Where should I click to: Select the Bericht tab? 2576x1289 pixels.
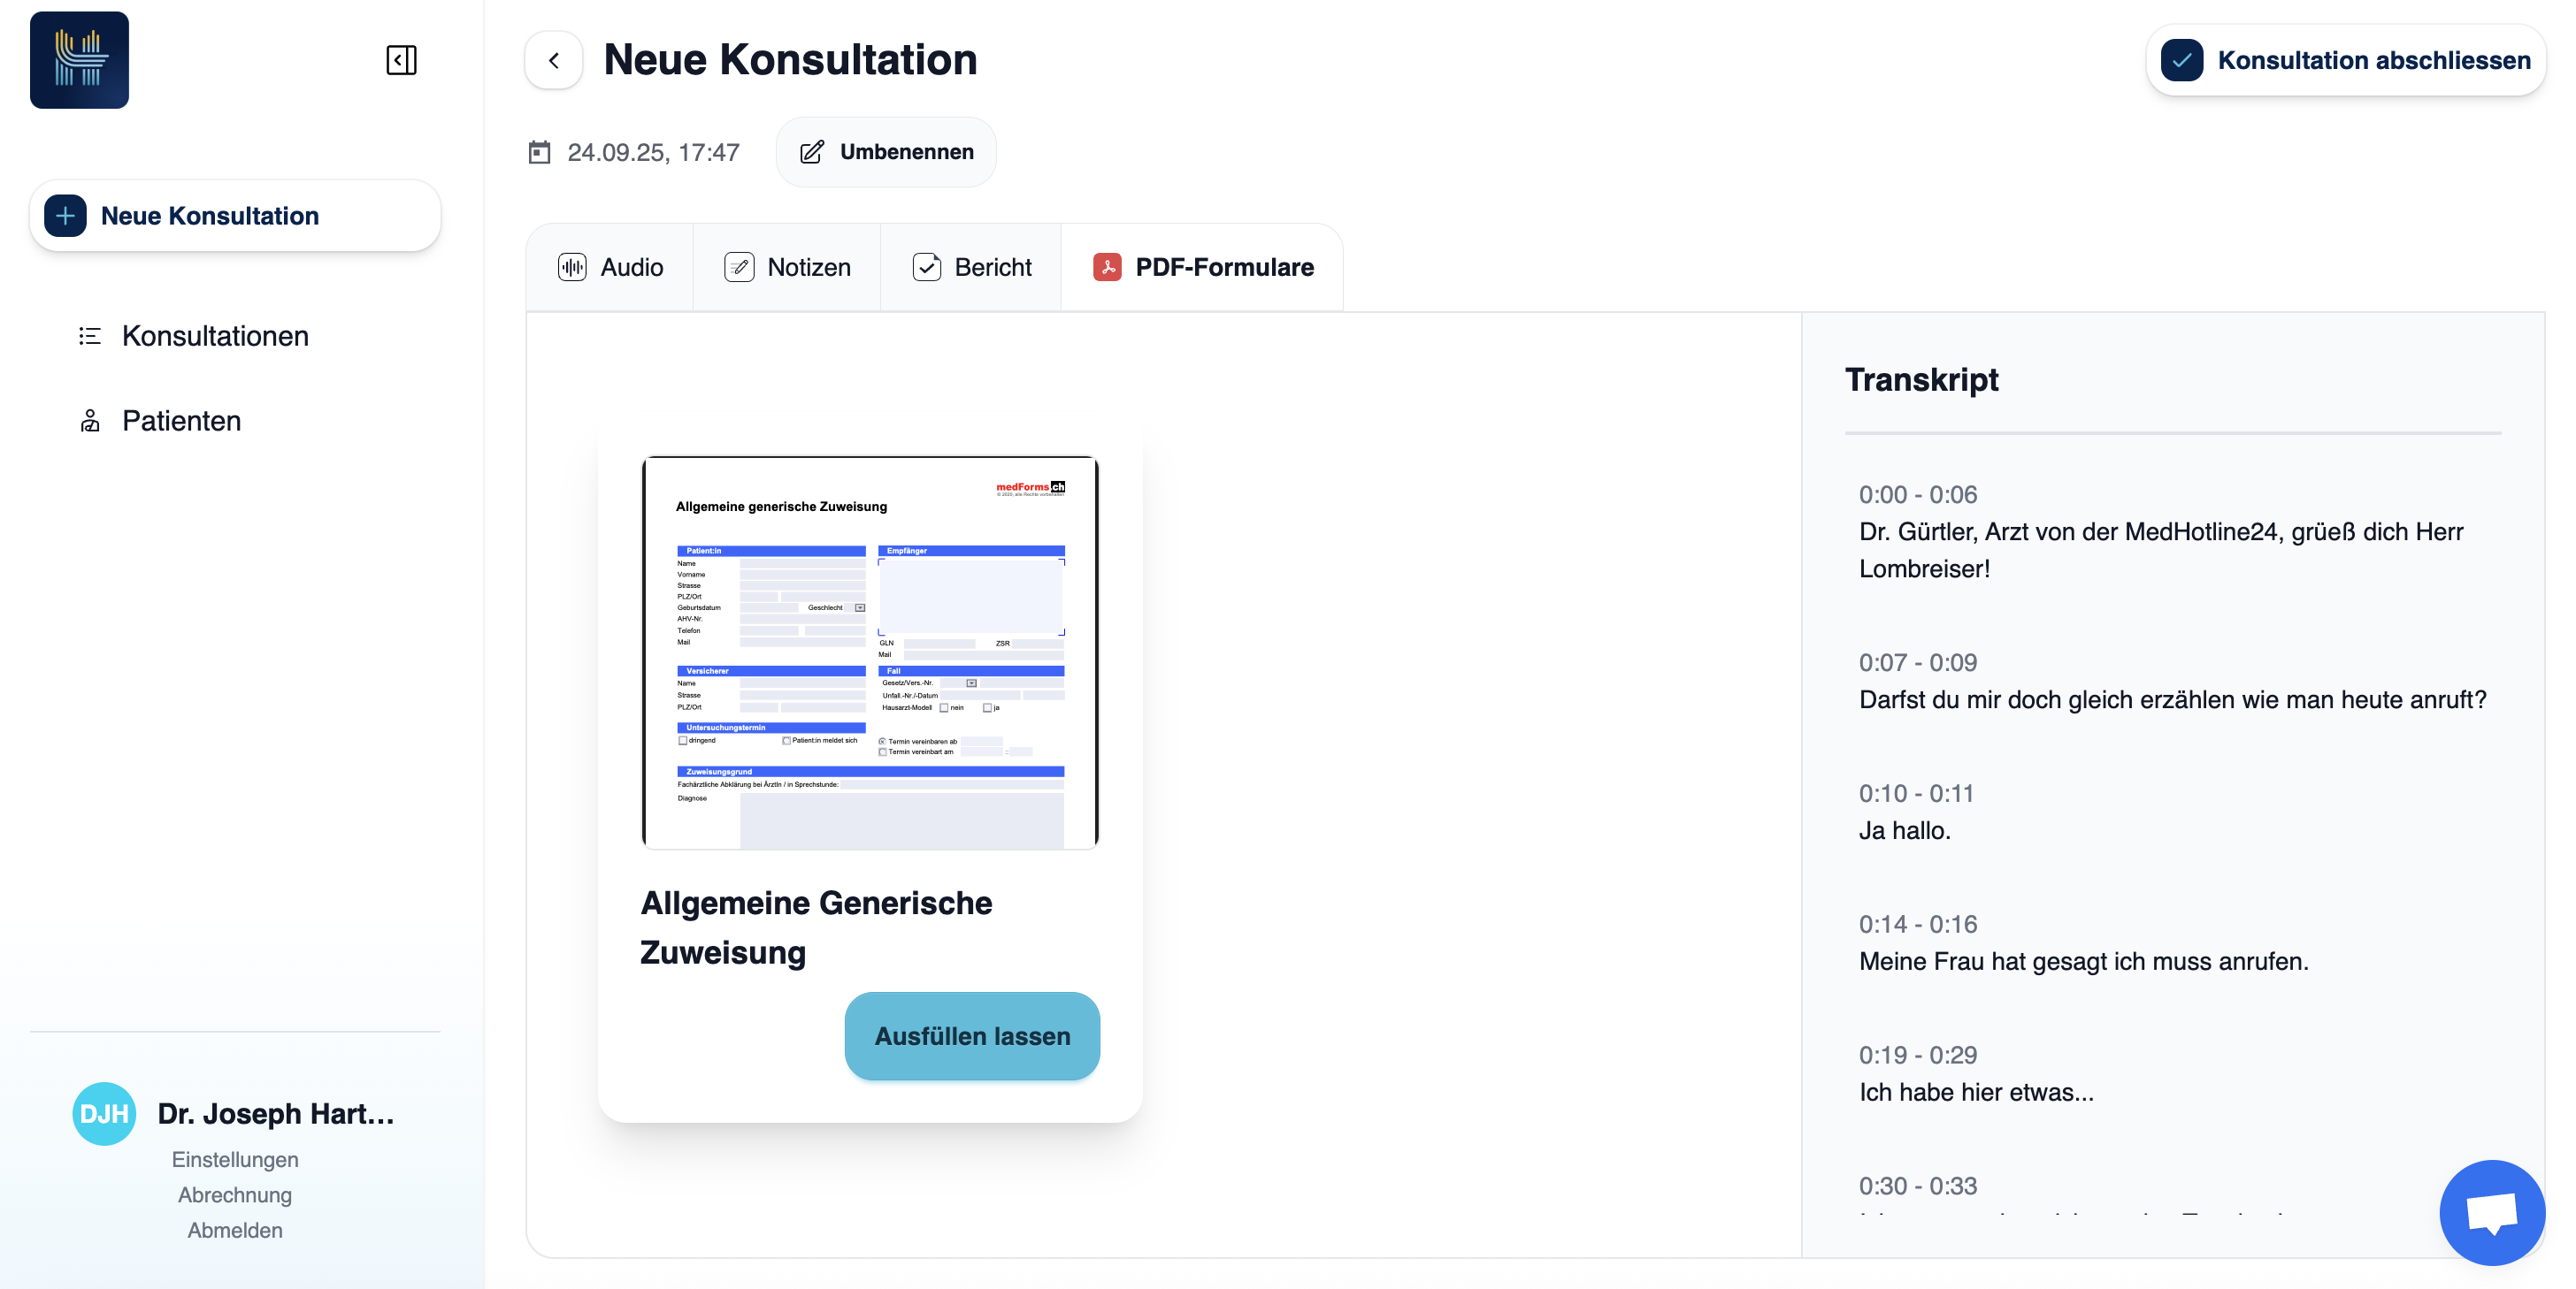[x=971, y=267]
